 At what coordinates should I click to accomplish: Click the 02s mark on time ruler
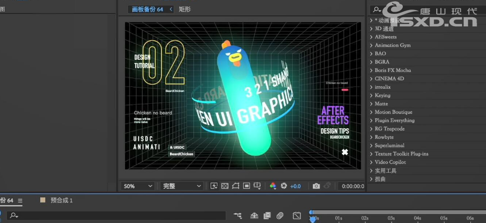365,219
